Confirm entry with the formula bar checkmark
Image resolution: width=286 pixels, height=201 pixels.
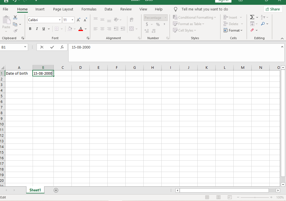point(52,47)
